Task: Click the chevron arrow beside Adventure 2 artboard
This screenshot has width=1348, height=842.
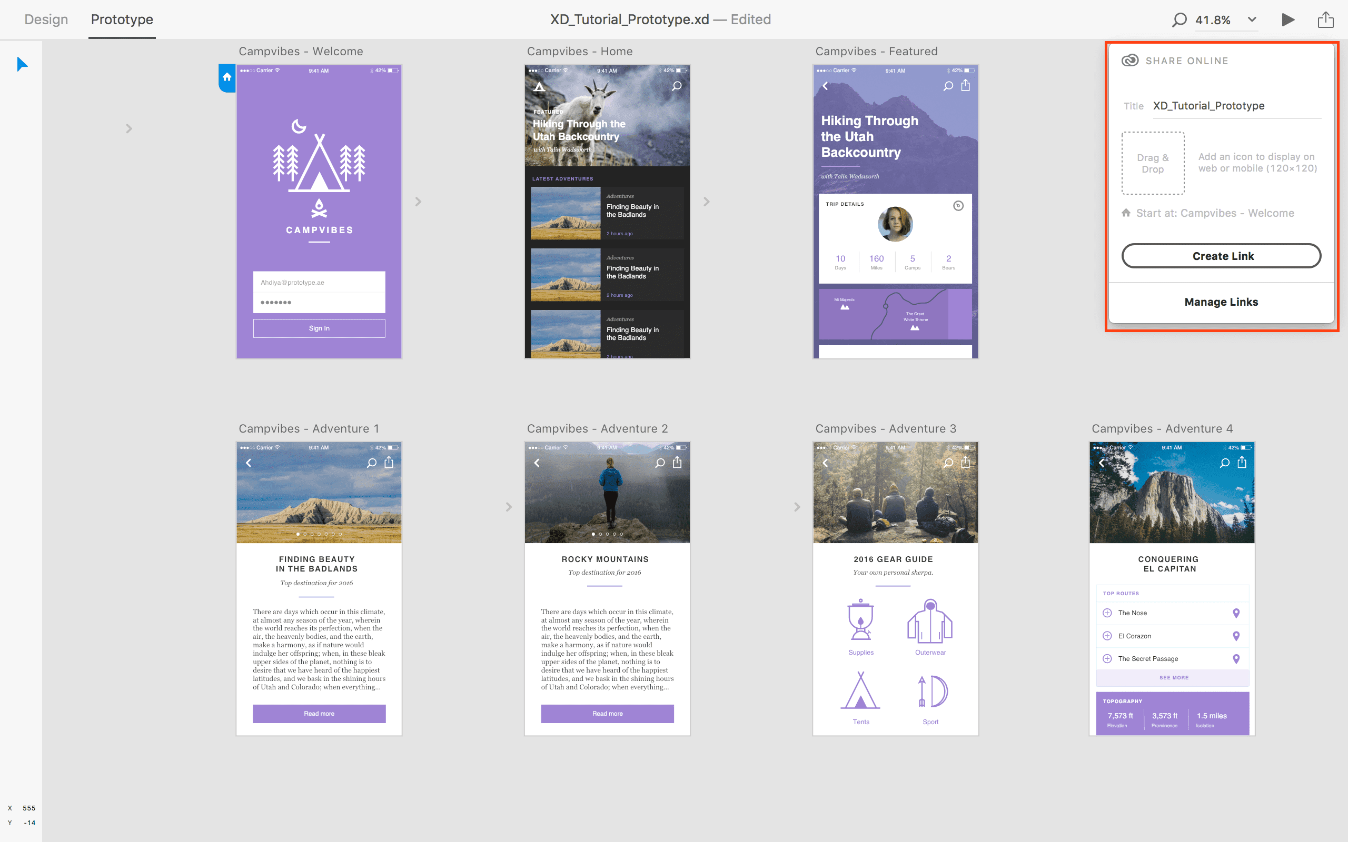Action: point(797,506)
